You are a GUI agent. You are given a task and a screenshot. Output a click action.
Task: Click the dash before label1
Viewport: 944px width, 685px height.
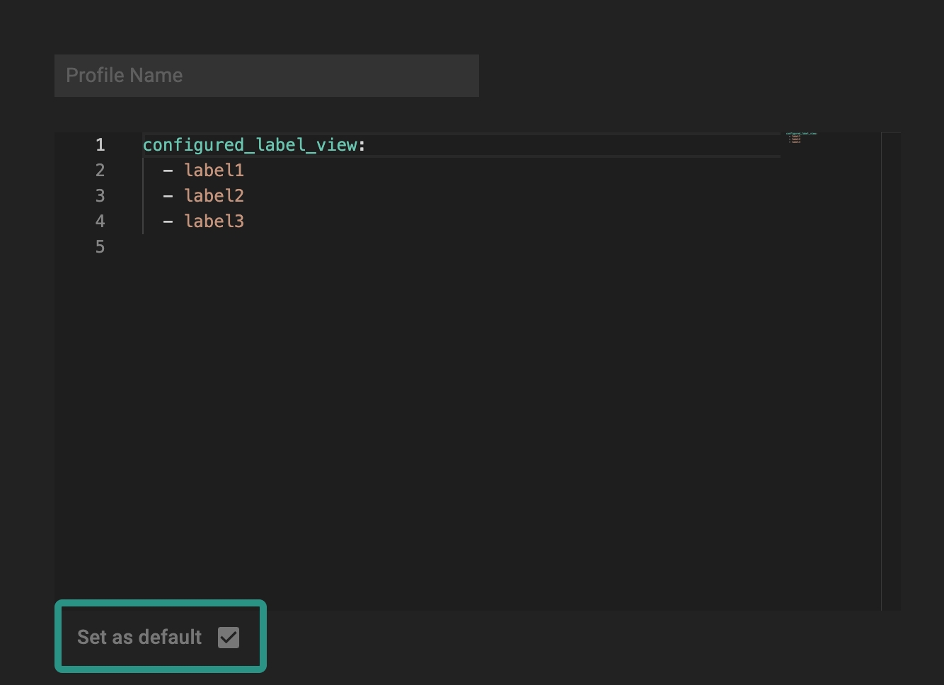point(168,171)
